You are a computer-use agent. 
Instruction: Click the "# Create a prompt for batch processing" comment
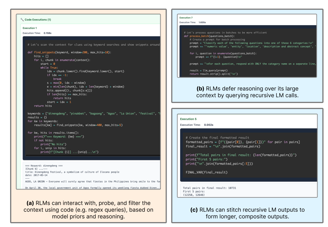(x=217, y=40)
